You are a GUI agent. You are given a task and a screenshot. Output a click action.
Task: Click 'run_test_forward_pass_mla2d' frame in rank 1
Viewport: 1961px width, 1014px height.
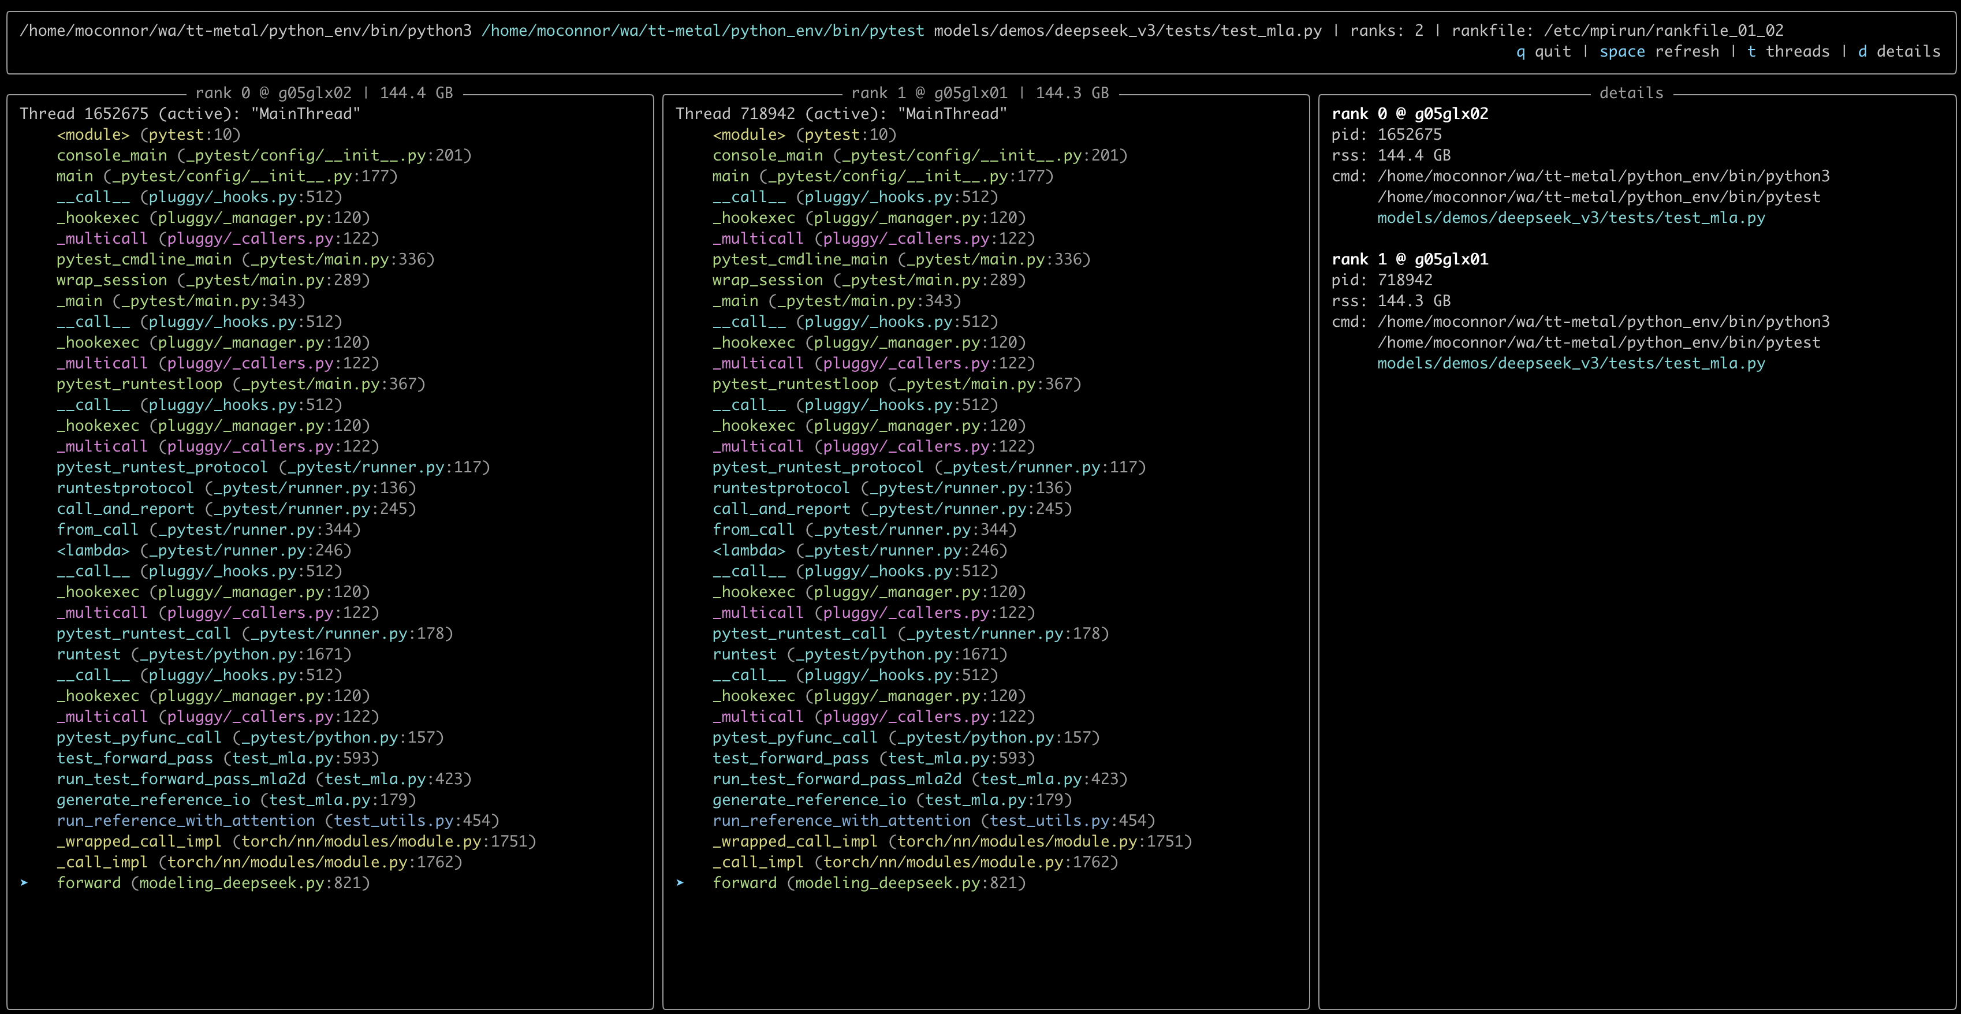click(920, 779)
